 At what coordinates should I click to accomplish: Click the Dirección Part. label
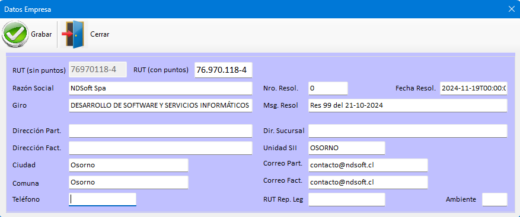point(37,131)
